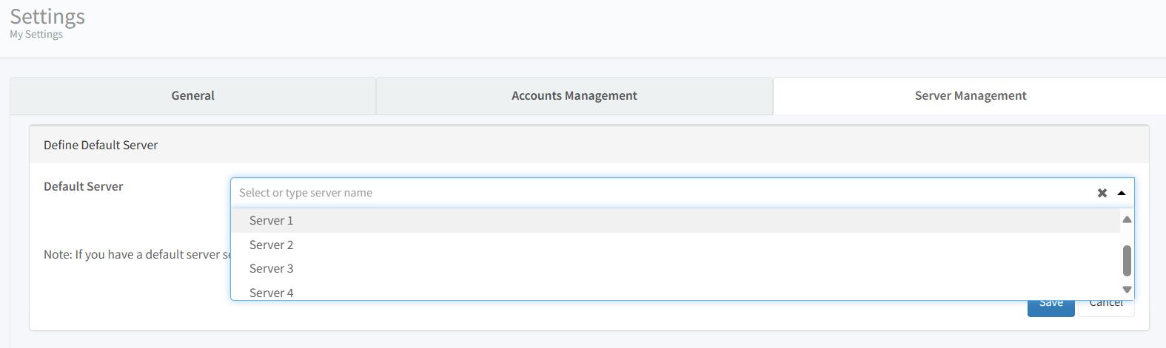Switch to the General tab
Screen dimensions: 1166x348
click(x=192, y=96)
